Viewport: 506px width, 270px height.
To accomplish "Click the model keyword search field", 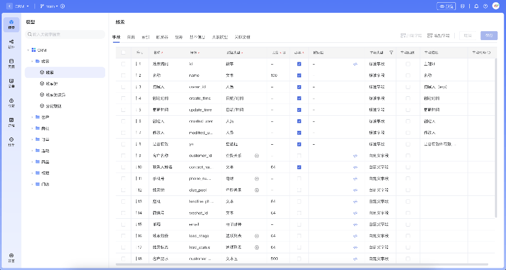I will [x=66, y=34].
